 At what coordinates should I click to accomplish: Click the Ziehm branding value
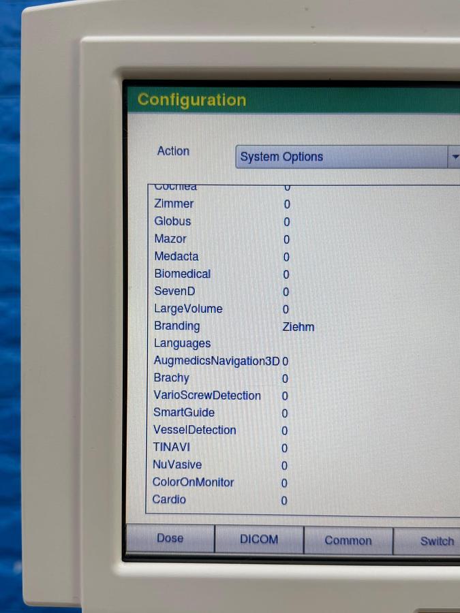(298, 327)
